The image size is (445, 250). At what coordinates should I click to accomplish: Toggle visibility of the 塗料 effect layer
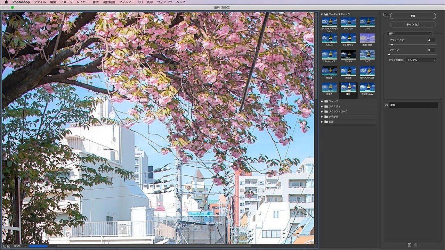pos(387,105)
